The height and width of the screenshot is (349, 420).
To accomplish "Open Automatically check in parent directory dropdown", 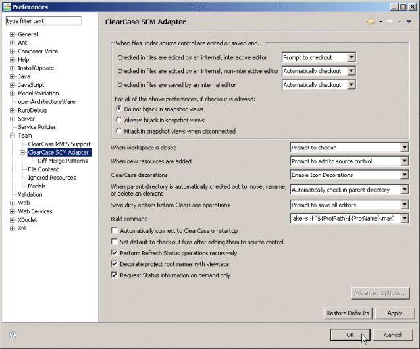I will click(x=350, y=190).
